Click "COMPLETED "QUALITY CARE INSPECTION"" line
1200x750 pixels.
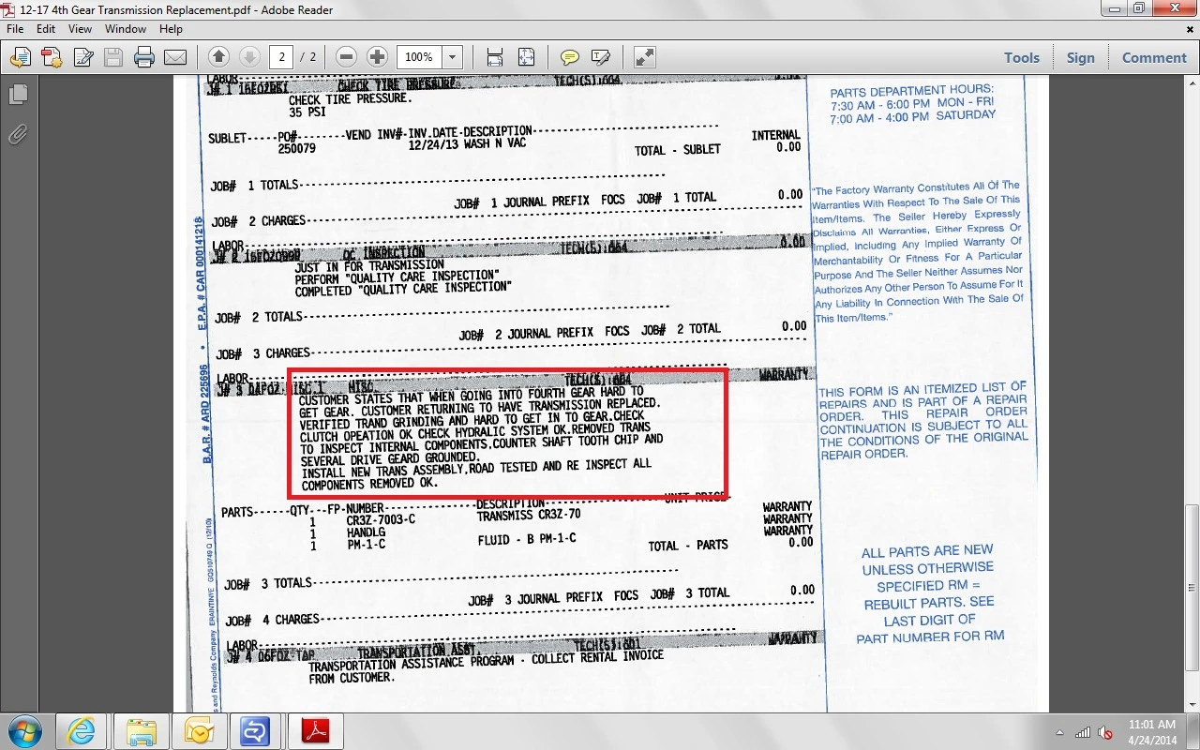pyautogui.click(x=403, y=289)
